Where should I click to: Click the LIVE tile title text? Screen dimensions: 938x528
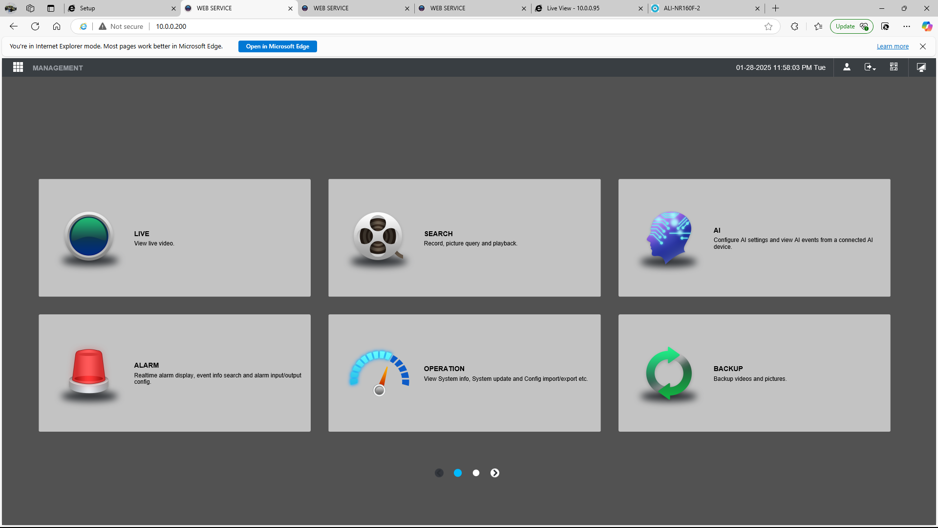(x=142, y=234)
